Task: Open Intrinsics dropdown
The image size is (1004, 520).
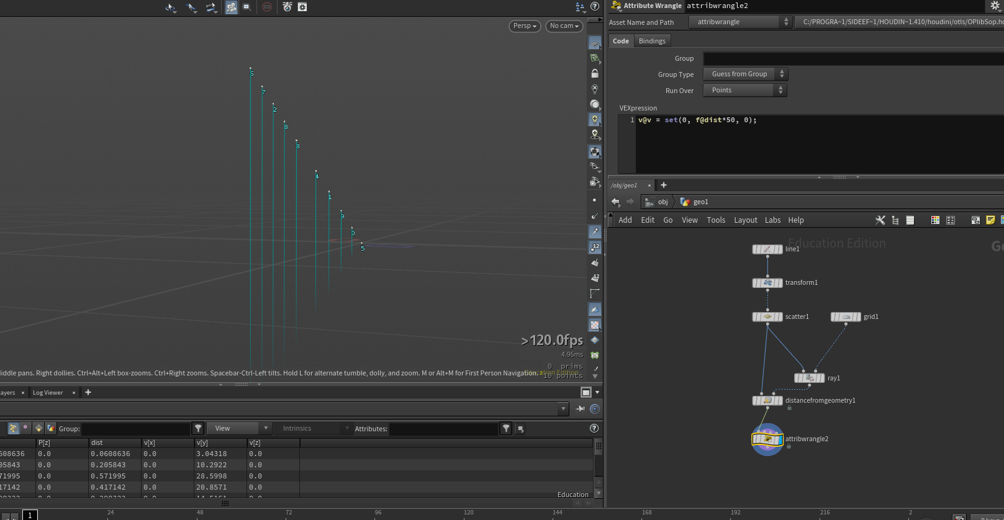Action: [x=315, y=428]
